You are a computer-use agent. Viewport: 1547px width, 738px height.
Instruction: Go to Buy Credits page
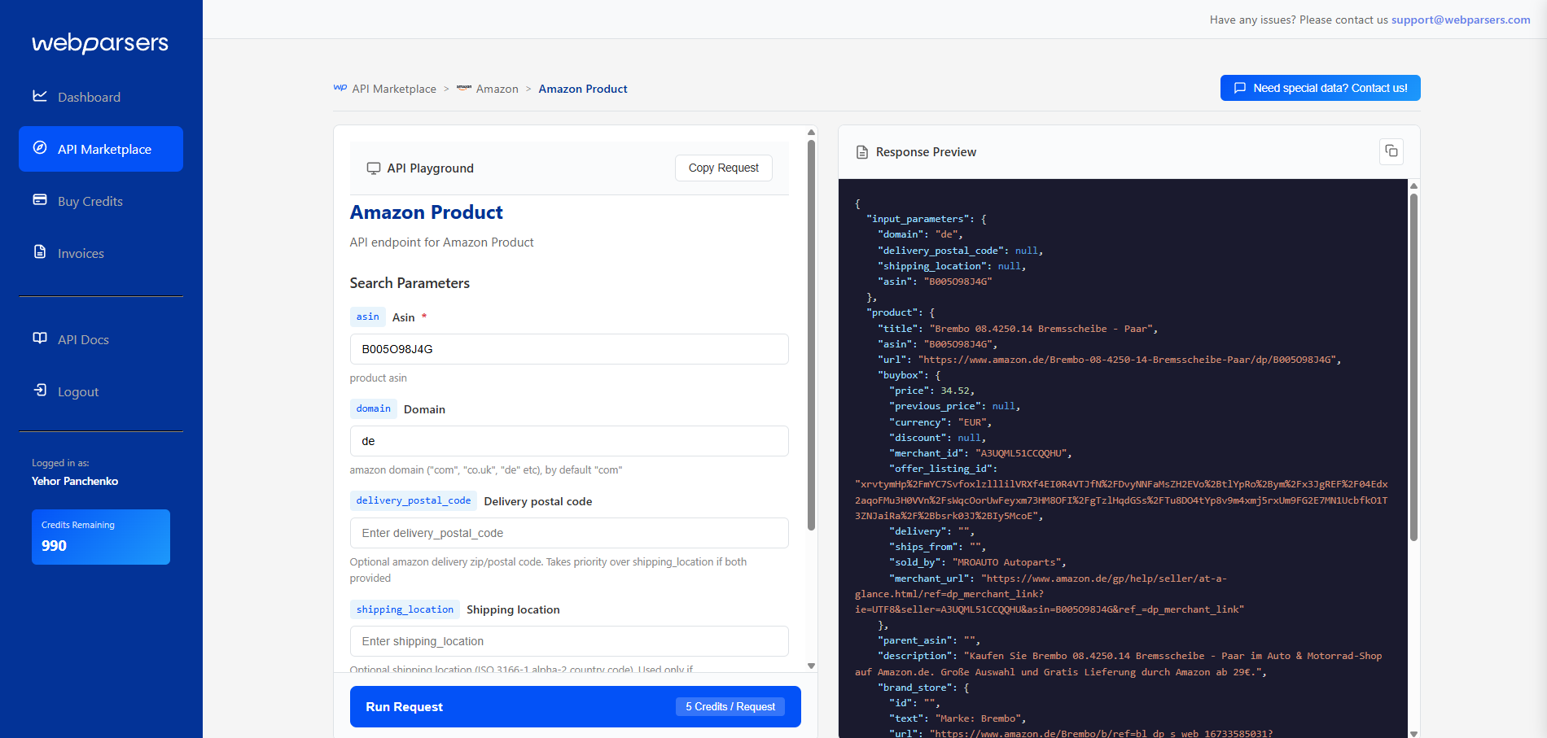(x=90, y=202)
